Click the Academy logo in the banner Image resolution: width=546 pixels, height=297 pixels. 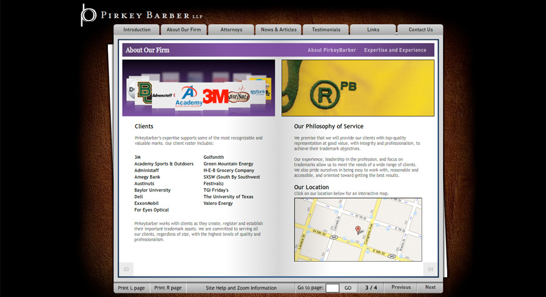[189, 96]
